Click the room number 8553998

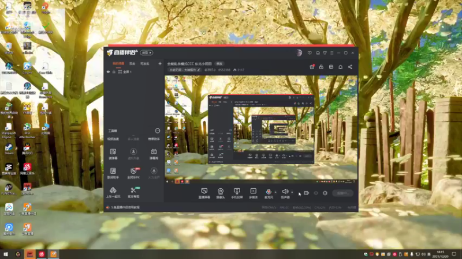point(224,70)
